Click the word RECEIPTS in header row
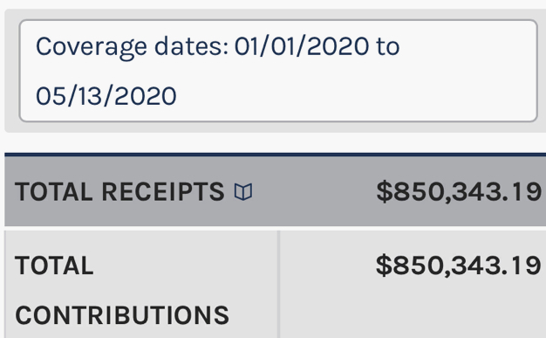Image resolution: width=546 pixels, height=338 pixels. point(163,192)
